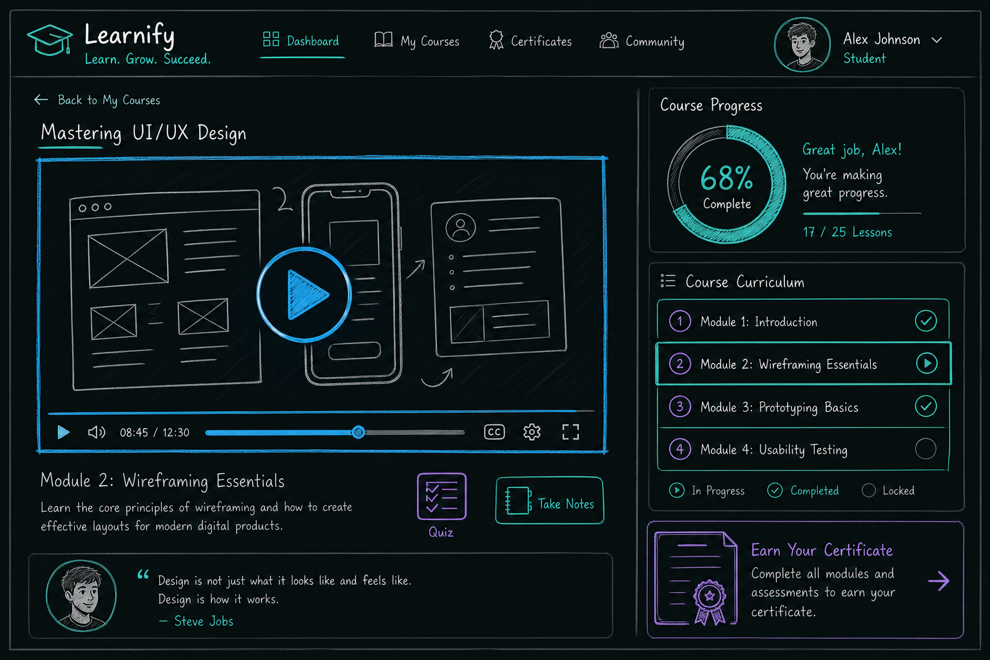Image resolution: width=990 pixels, height=660 pixels.
Task: Click the Module 2: Wireframing Essentials heading below video
Action: (162, 481)
